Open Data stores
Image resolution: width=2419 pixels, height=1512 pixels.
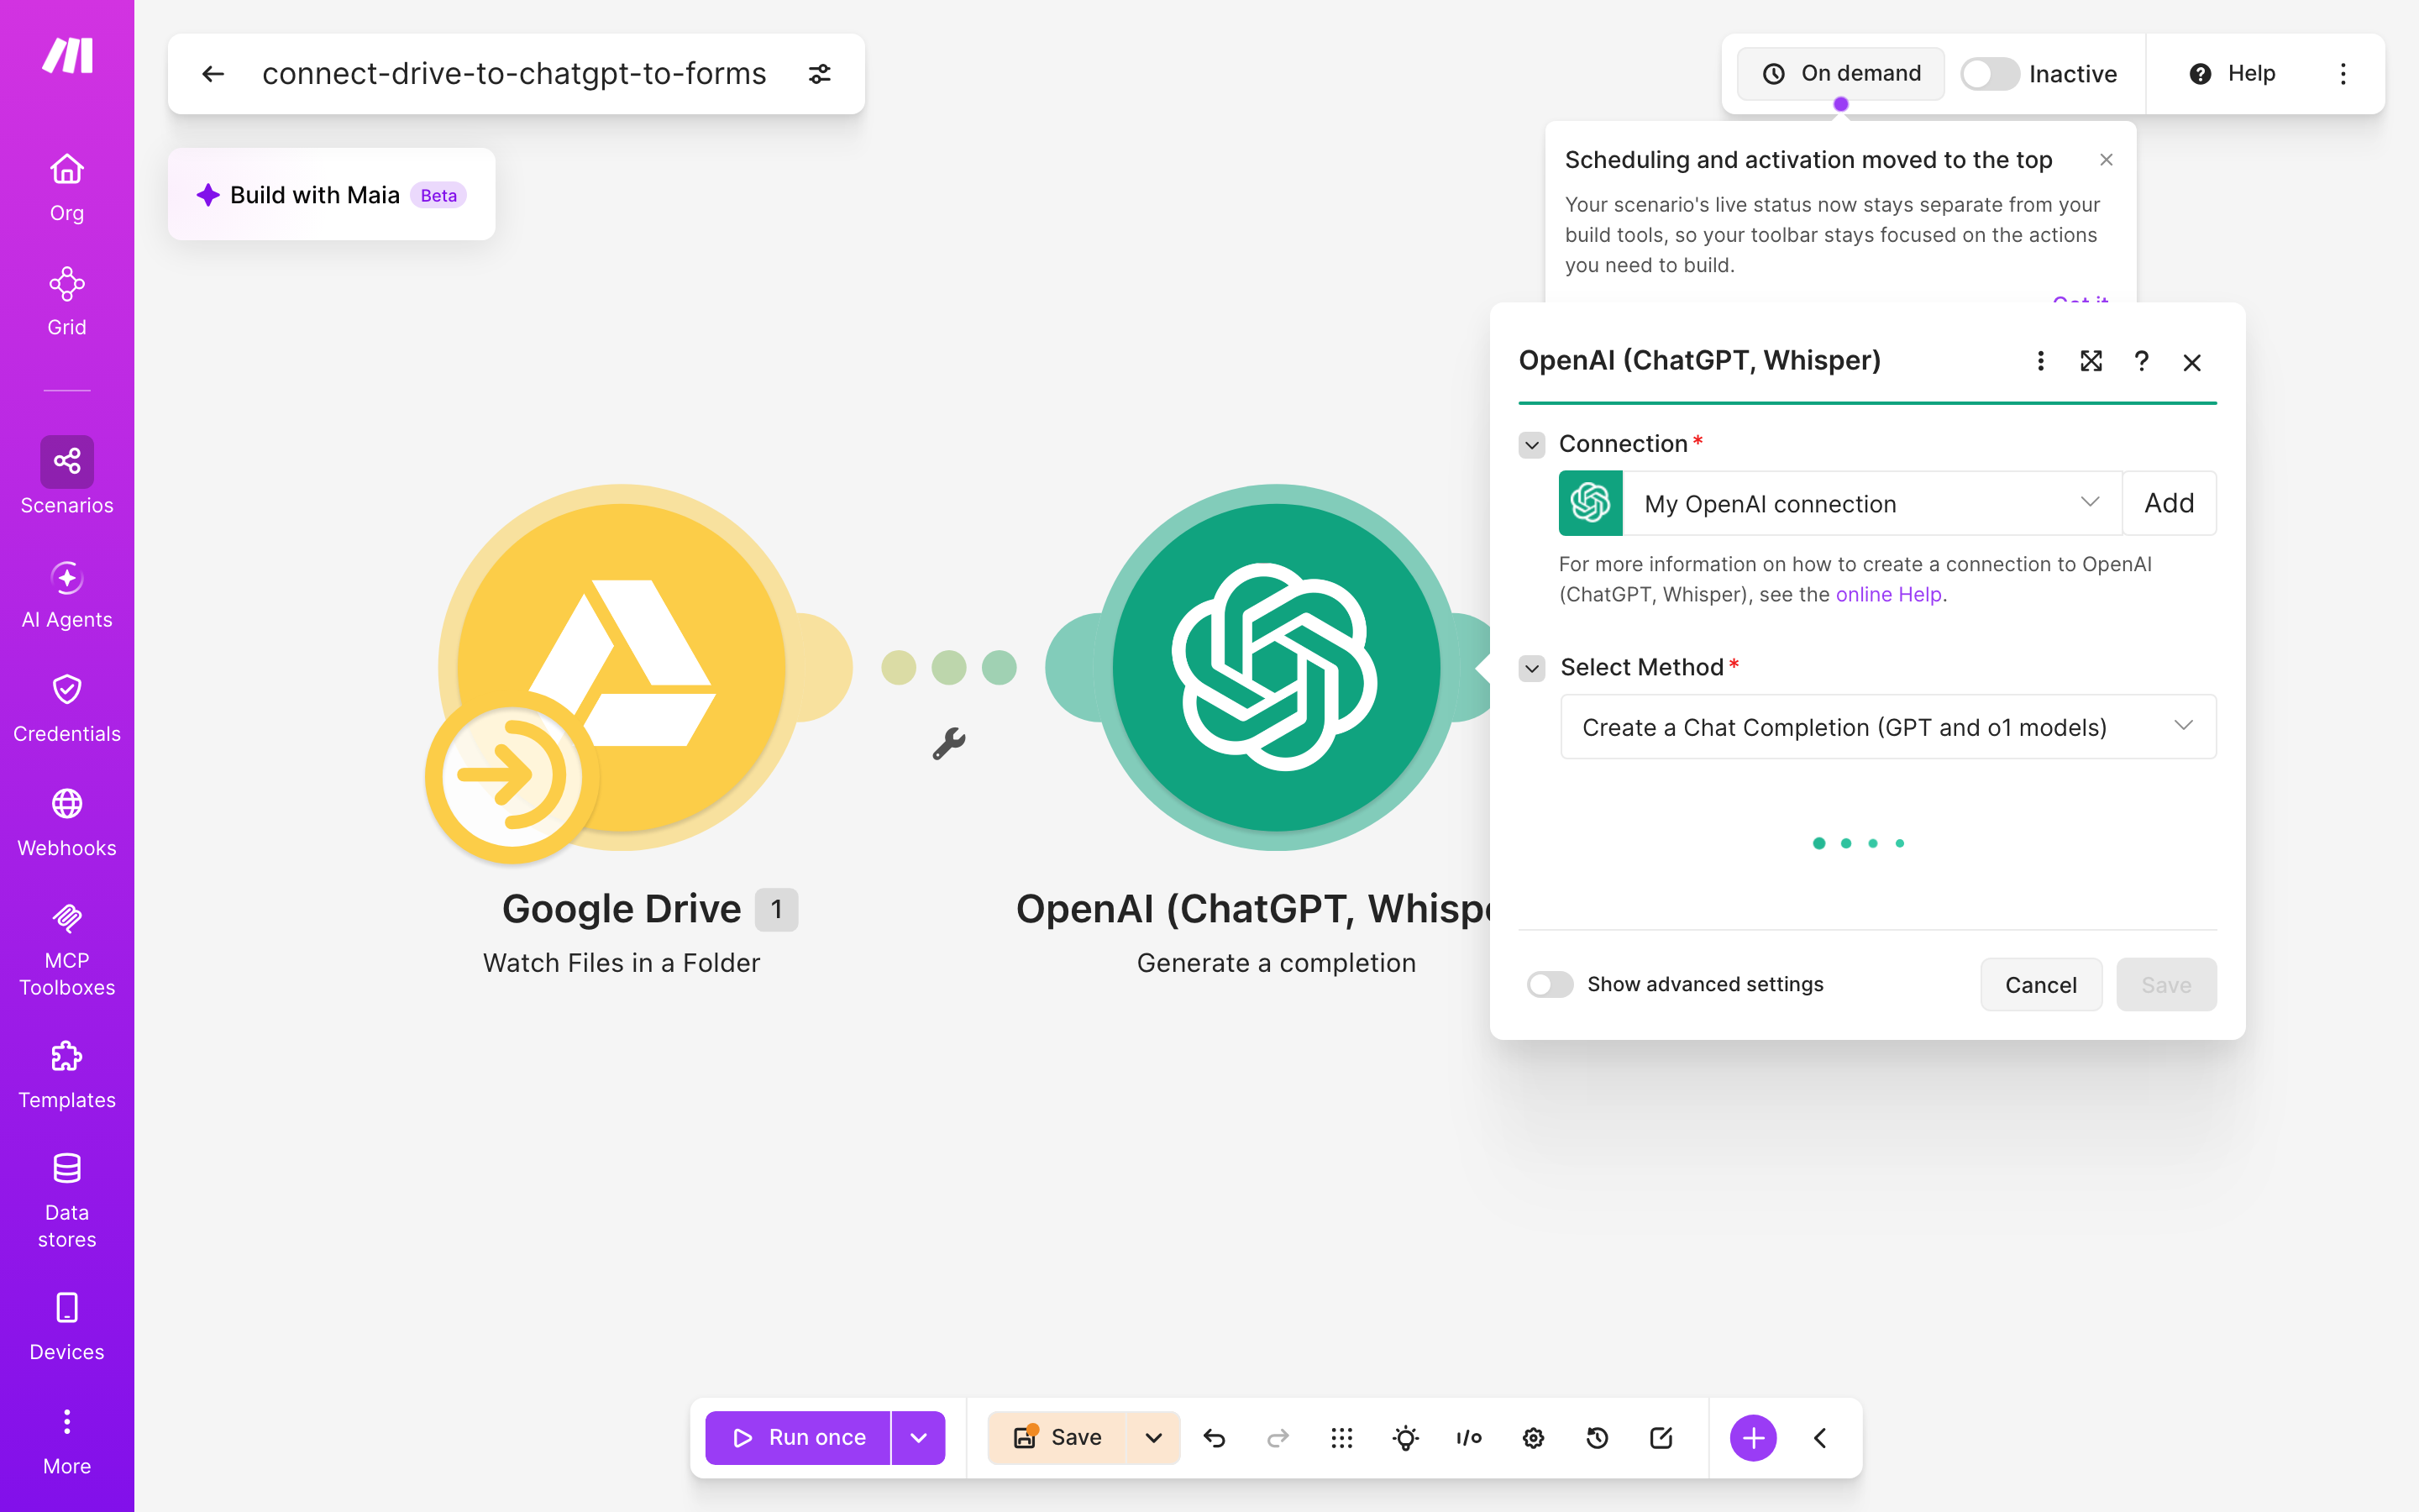67,1200
